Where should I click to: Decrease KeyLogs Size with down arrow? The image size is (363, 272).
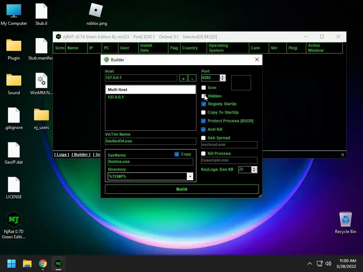click(x=254, y=171)
